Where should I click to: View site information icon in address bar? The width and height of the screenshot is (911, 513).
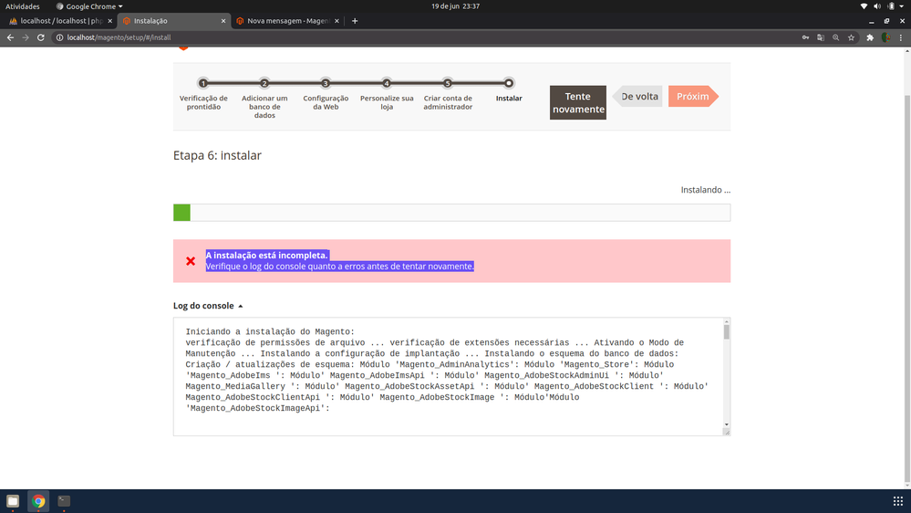[59, 37]
